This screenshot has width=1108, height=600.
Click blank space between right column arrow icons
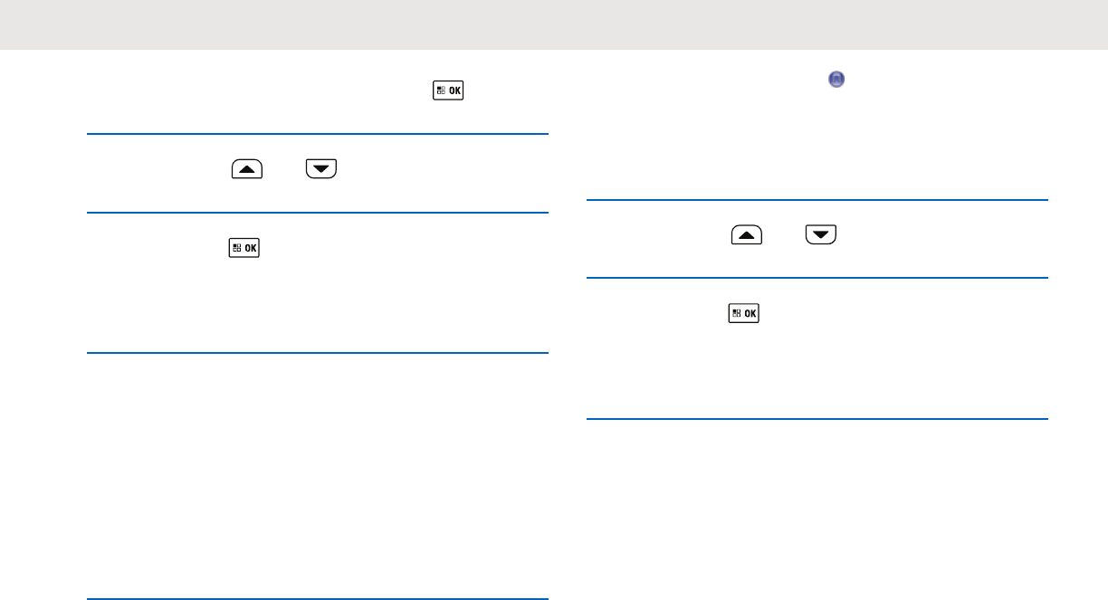coord(783,236)
